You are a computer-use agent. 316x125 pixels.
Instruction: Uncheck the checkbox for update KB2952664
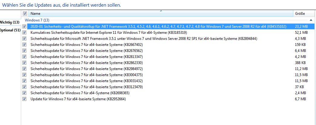(25, 99)
